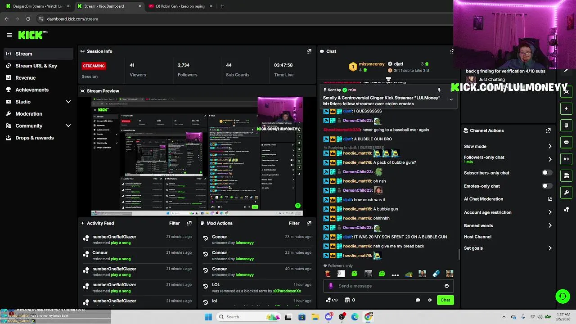Viewport: 576px width, 324px height.
Task: Unpin the pinned chat message
Action: coord(439,90)
